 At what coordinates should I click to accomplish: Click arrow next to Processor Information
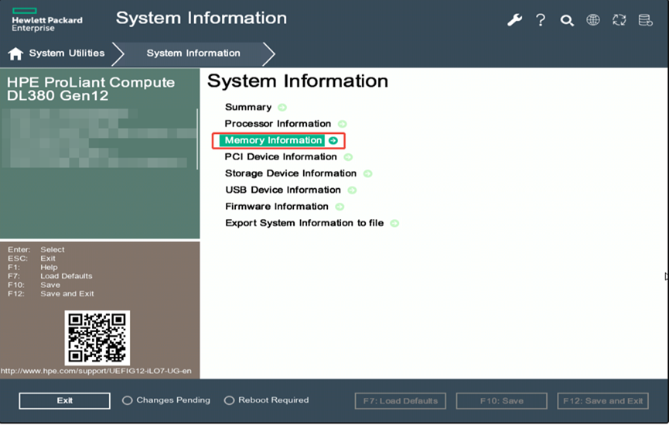tap(342, 124)
